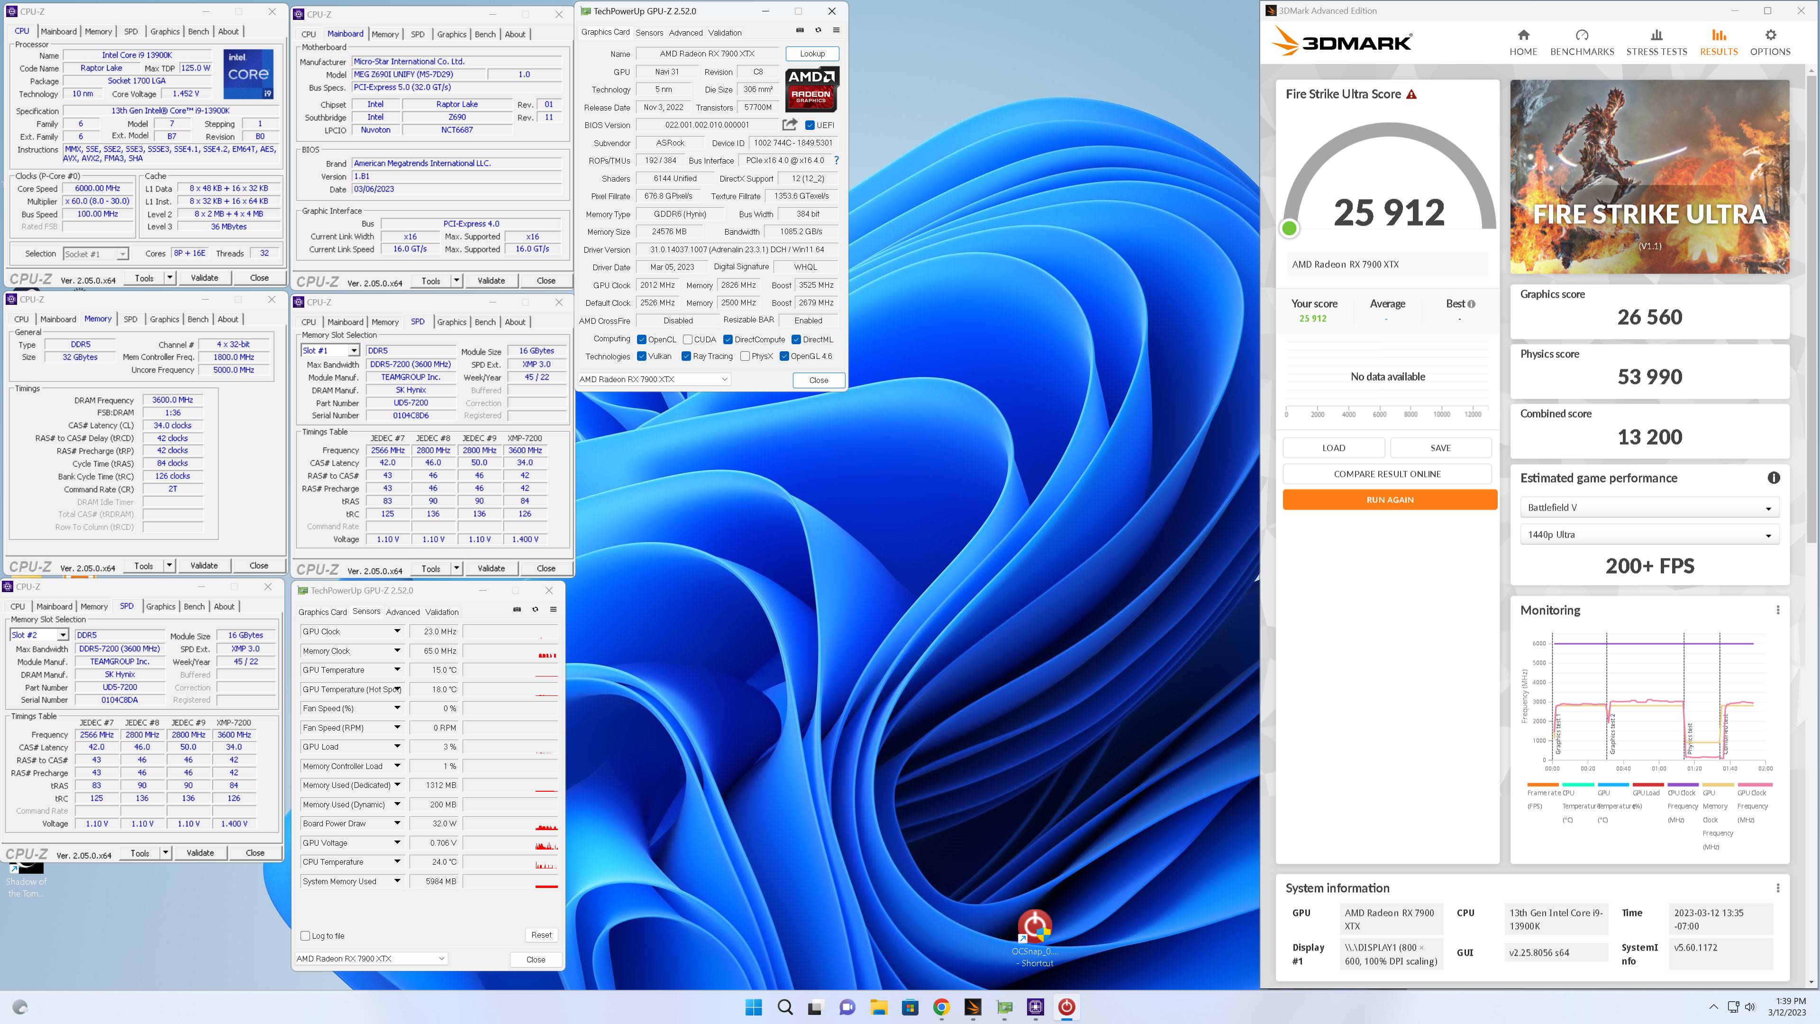The height and width of the screenshot is (1024, 1820).
Task: Open OCSnap shortcut on desktop
Action: click(x=1035, y=939)
